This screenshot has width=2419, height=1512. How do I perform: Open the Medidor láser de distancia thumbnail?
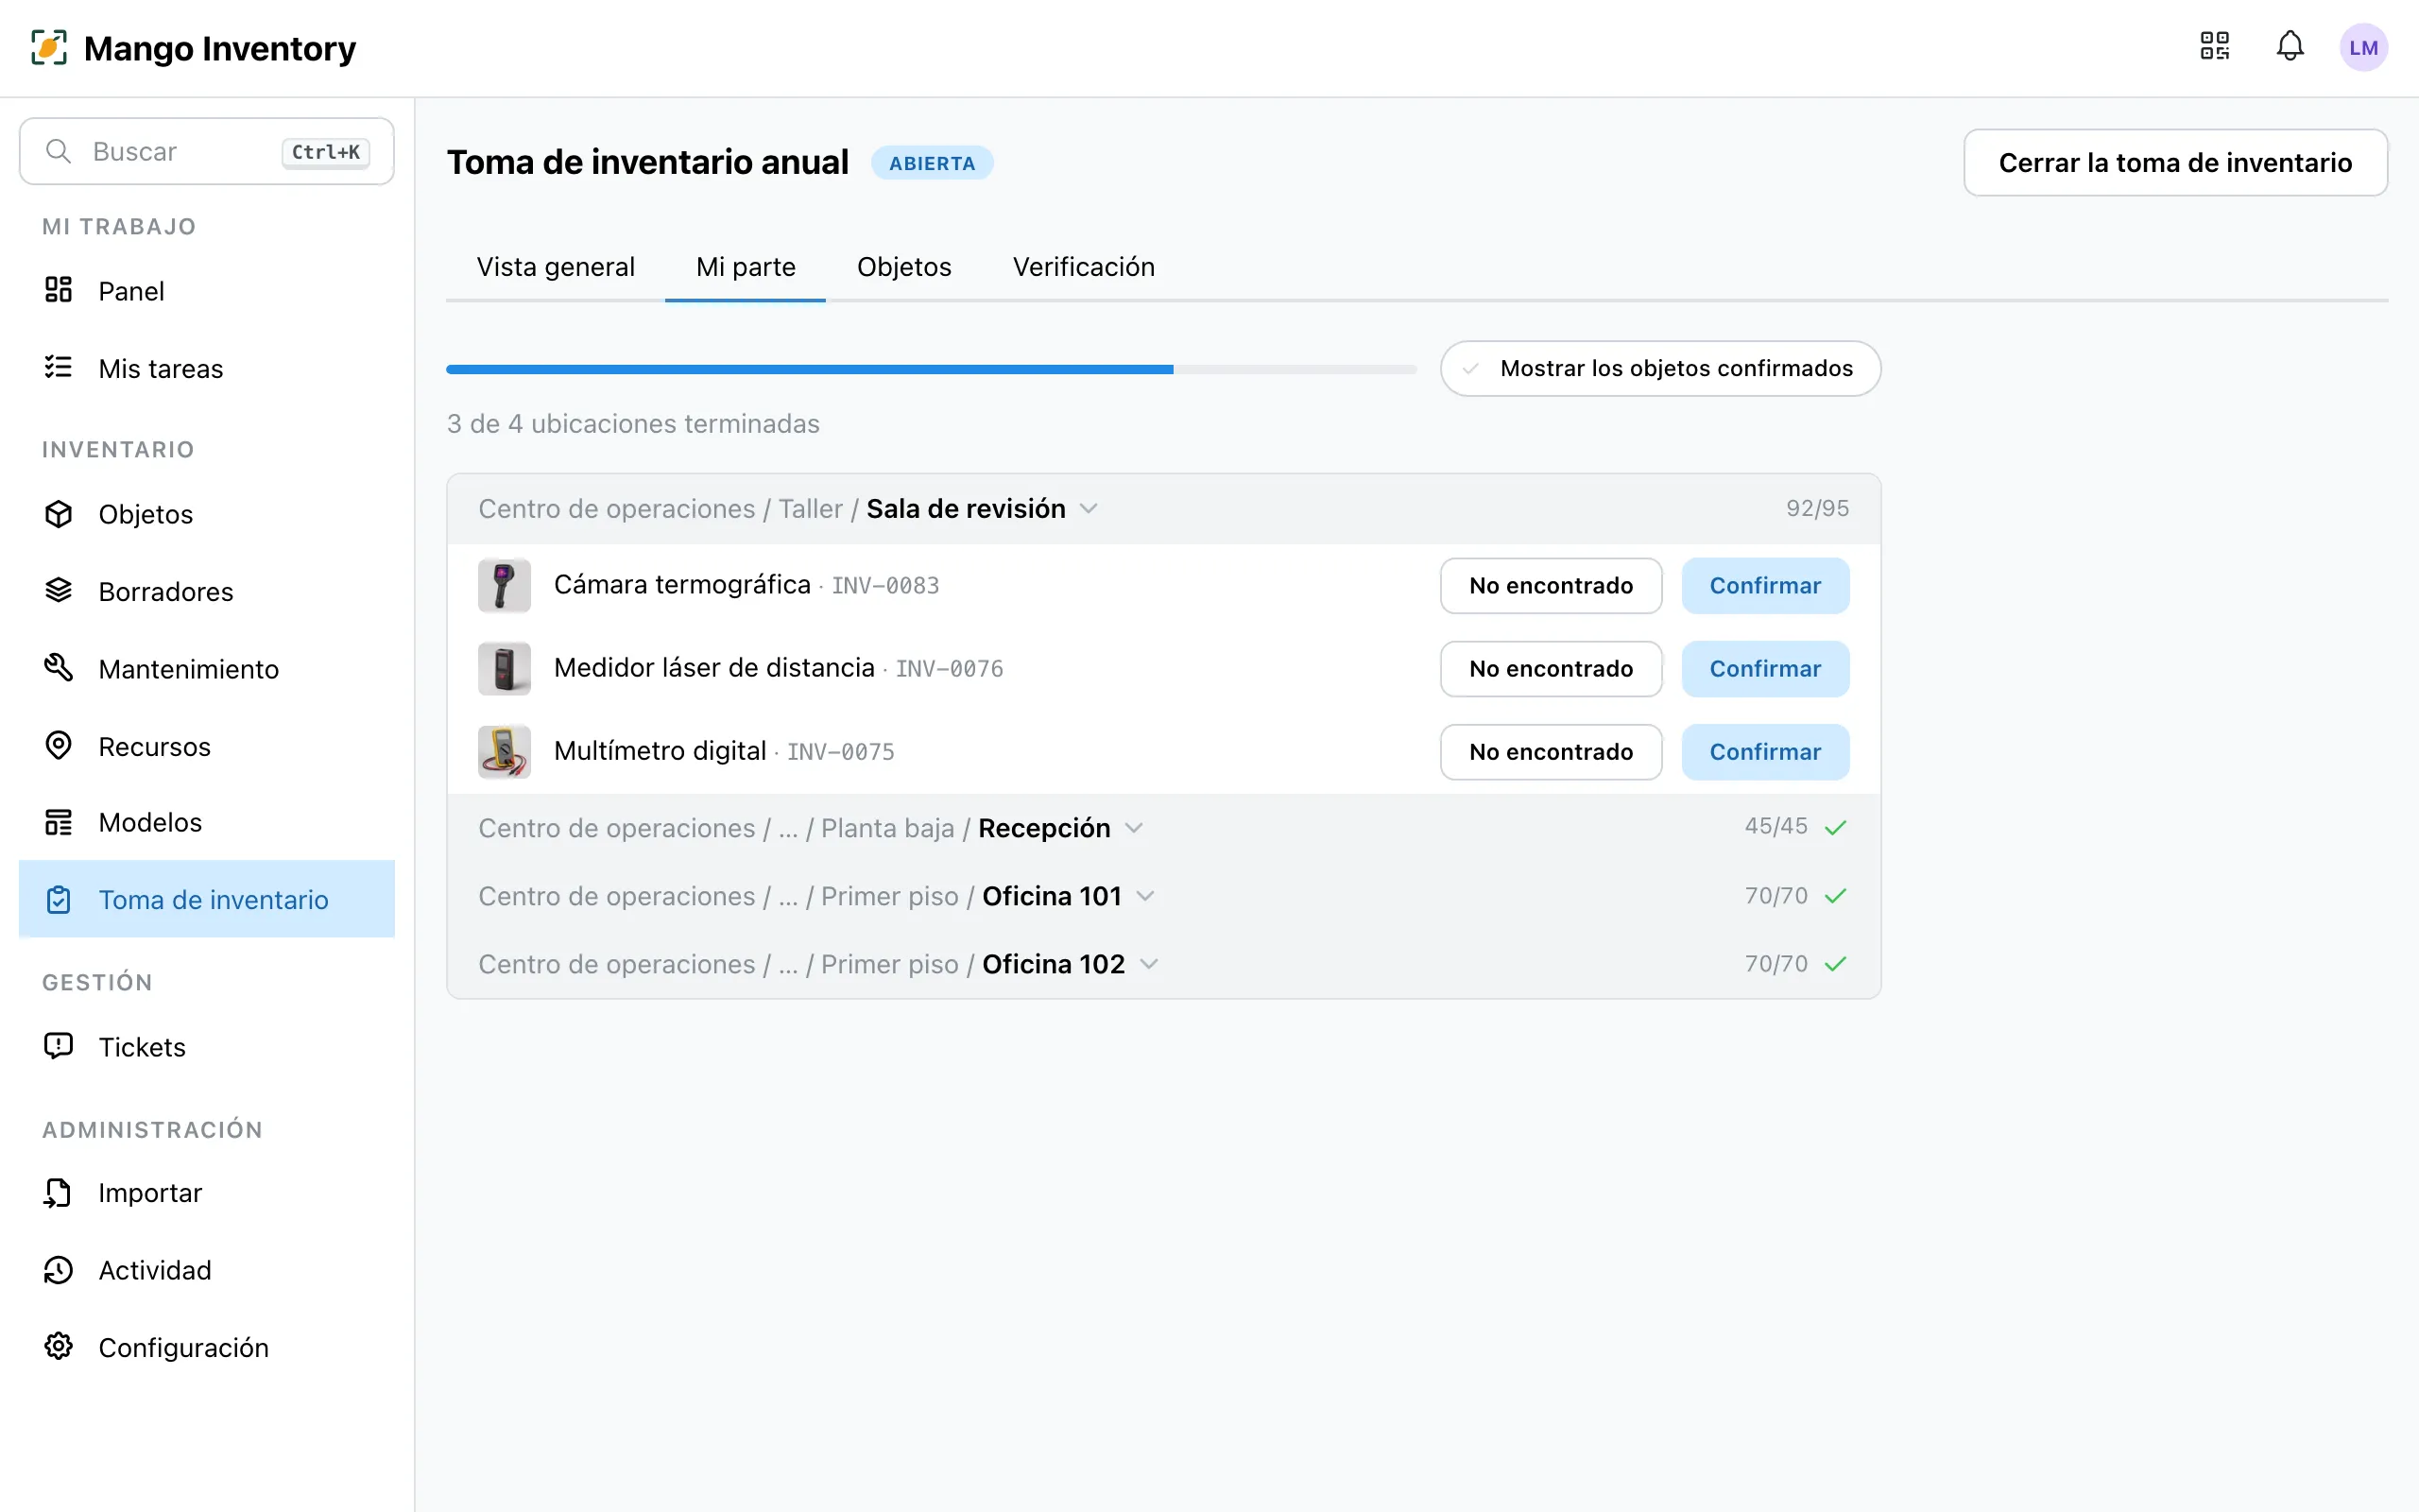click(x=504, y=669)
